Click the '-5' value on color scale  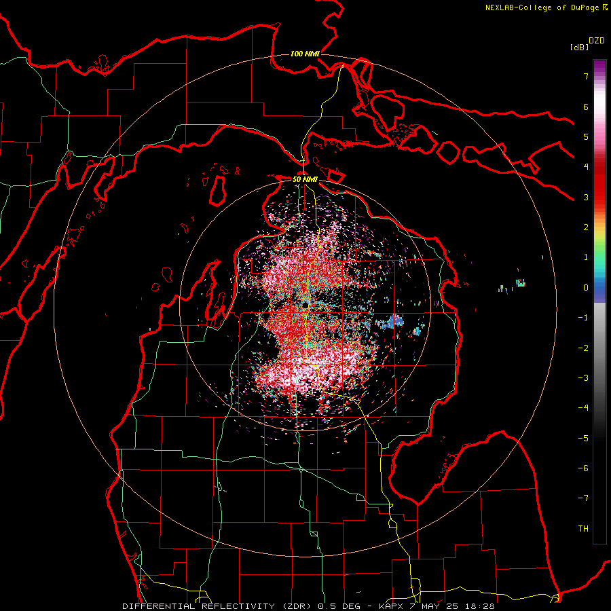click(583, 439)
